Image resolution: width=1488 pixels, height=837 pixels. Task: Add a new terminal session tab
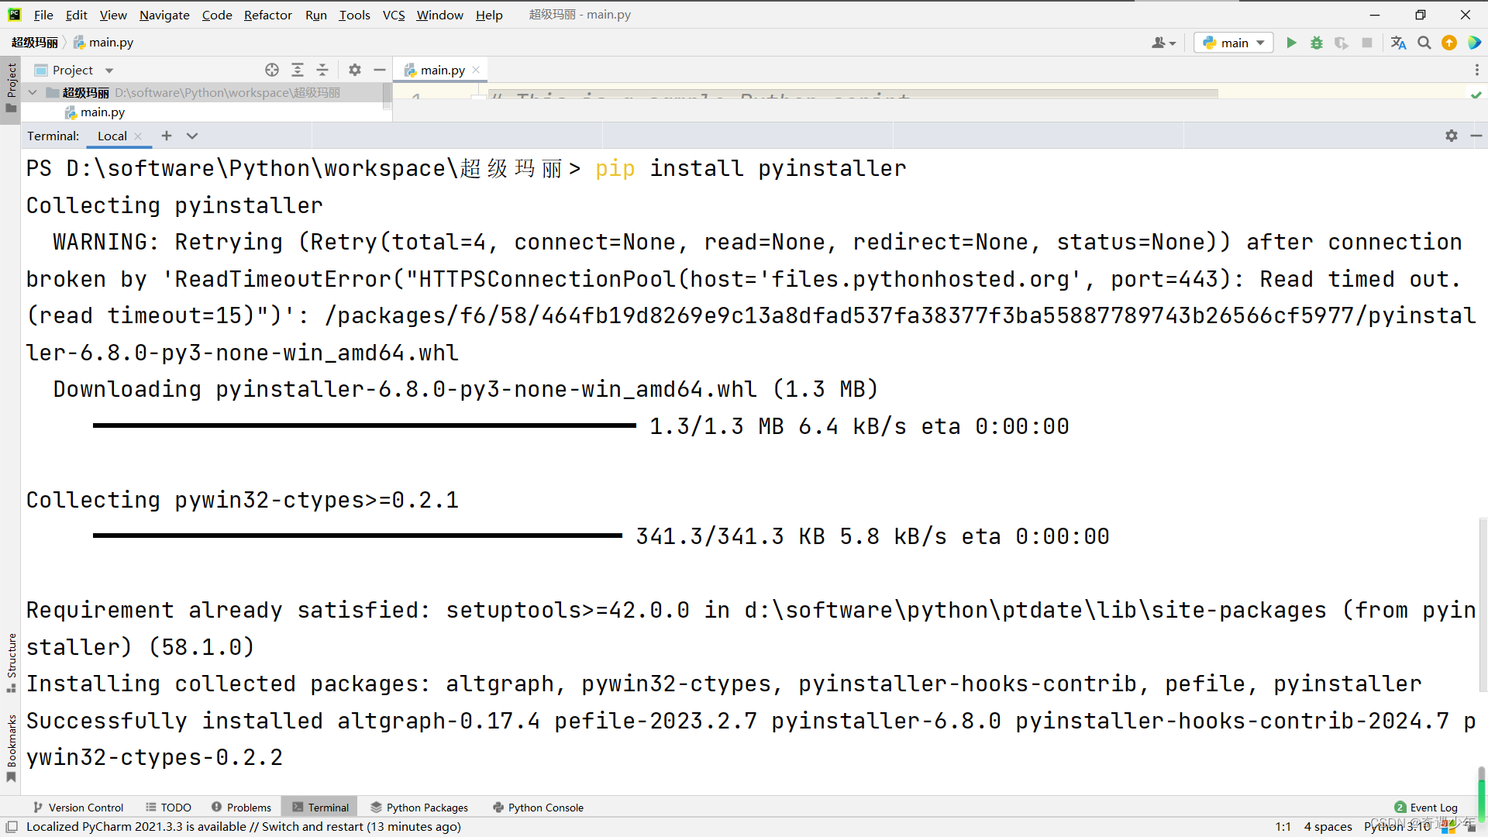click(166, 136)
